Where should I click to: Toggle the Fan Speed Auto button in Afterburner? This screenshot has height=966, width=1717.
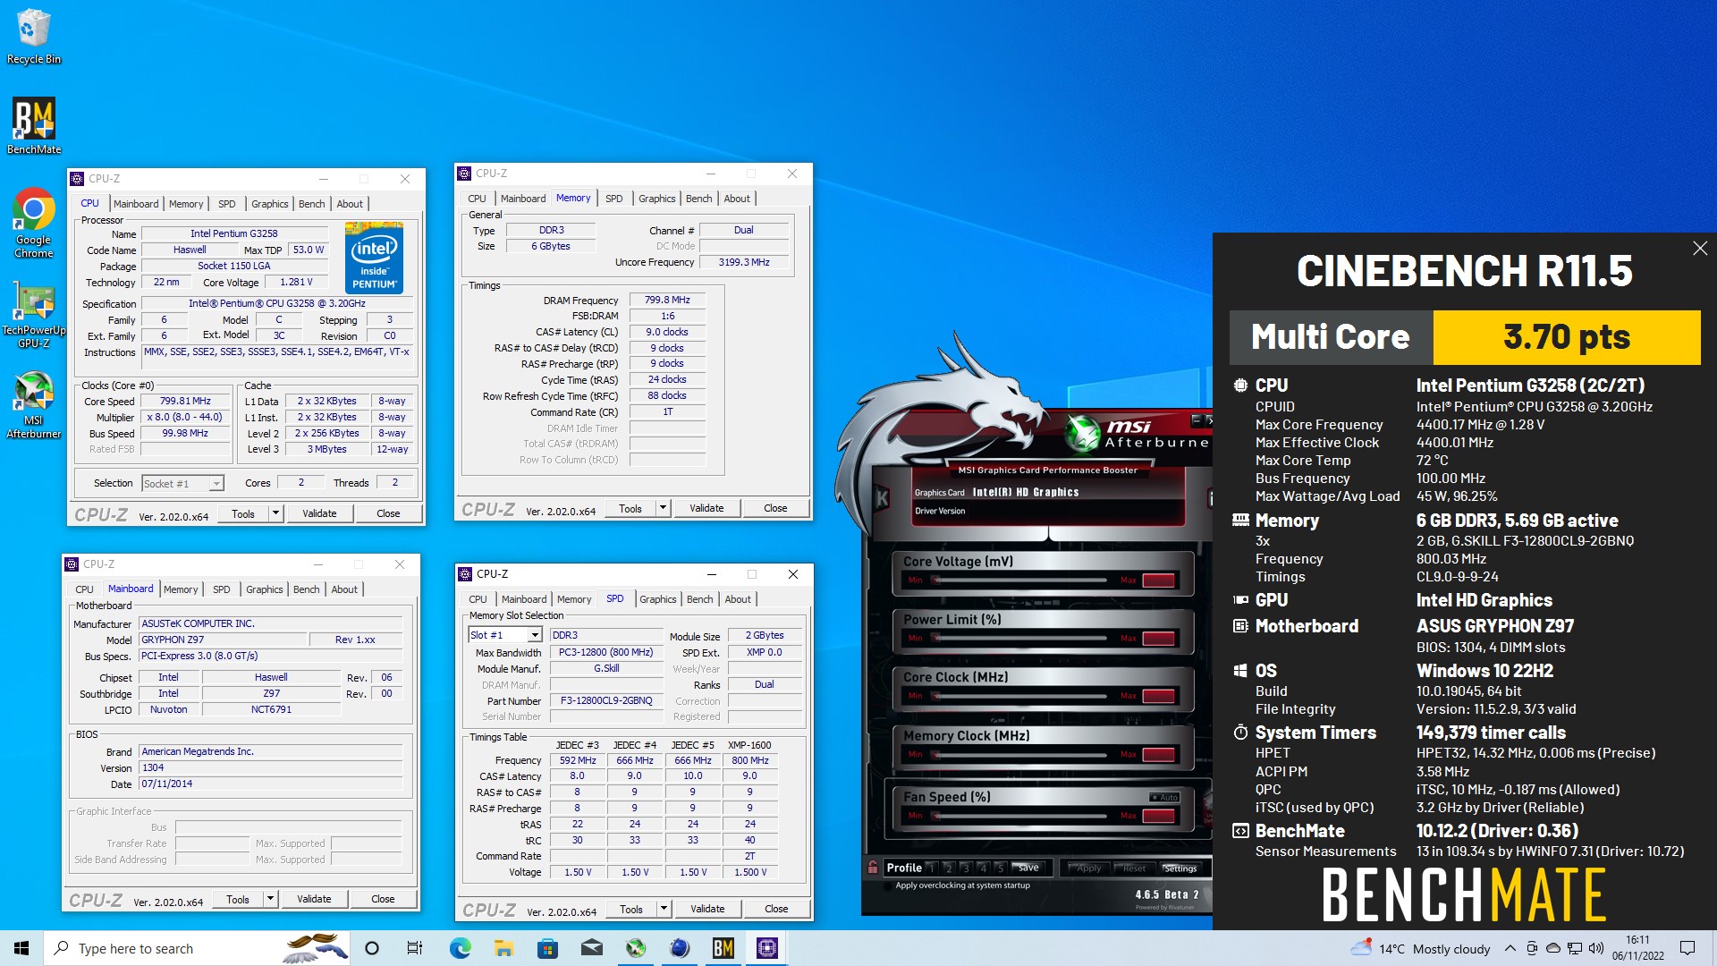click(1165, 797)
